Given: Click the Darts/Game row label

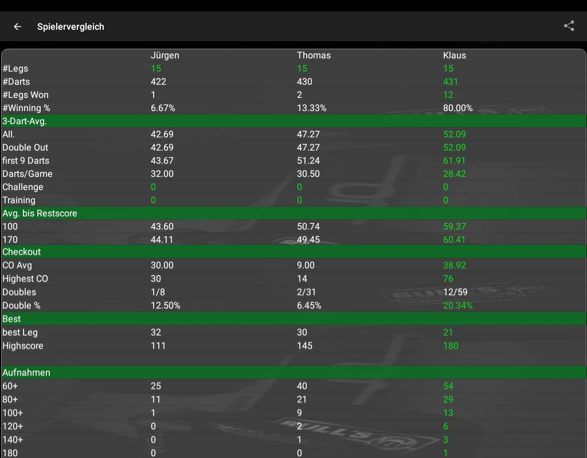Looking at the screenshot, I should pos(28,174).
